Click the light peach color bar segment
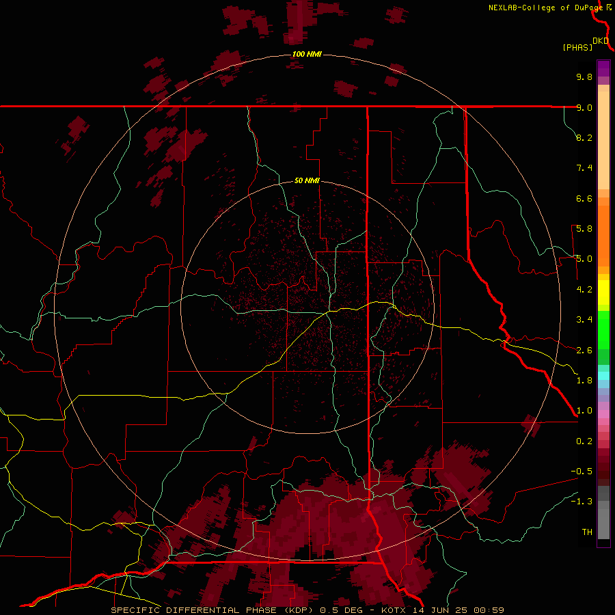Image resolution: width=615 pixels, height=615 pixels. (x=603, y=140)
